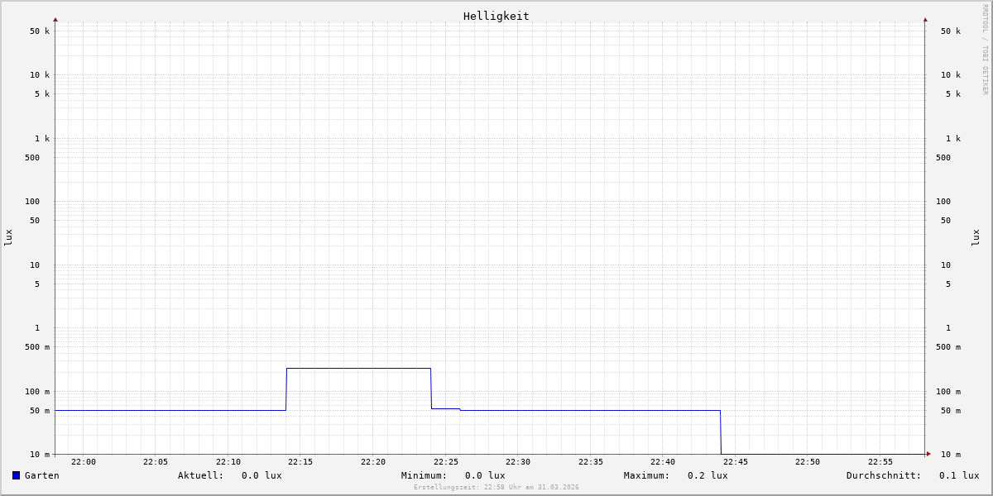993x496 pixels.
Task: Select the Maximum value 0.2 lux
Action: tap(708, 475)
